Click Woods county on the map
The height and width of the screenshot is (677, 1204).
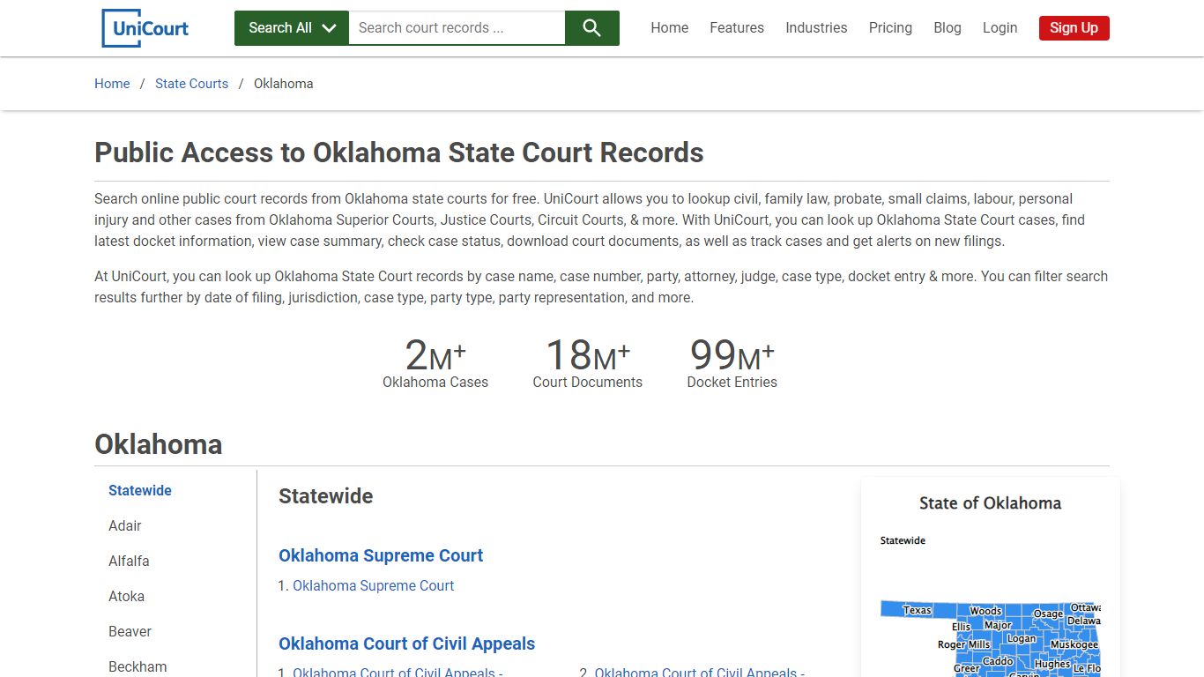[x=985, y=611]
